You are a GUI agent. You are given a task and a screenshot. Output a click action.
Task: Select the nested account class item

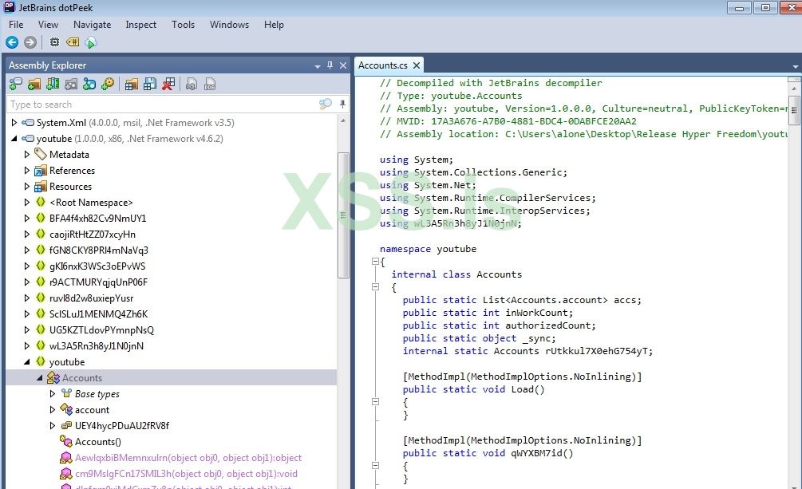coord(92,410)
